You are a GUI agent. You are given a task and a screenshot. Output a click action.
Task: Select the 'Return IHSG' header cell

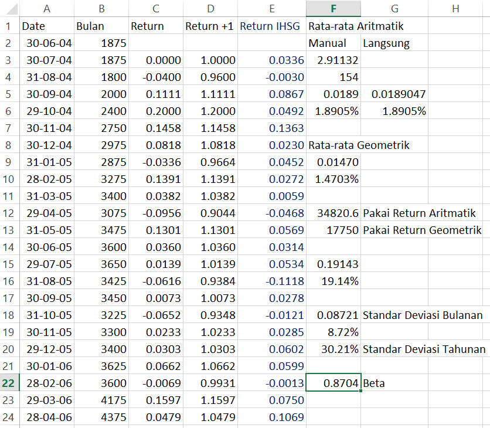pyautogui.click(x=271, y=26)
